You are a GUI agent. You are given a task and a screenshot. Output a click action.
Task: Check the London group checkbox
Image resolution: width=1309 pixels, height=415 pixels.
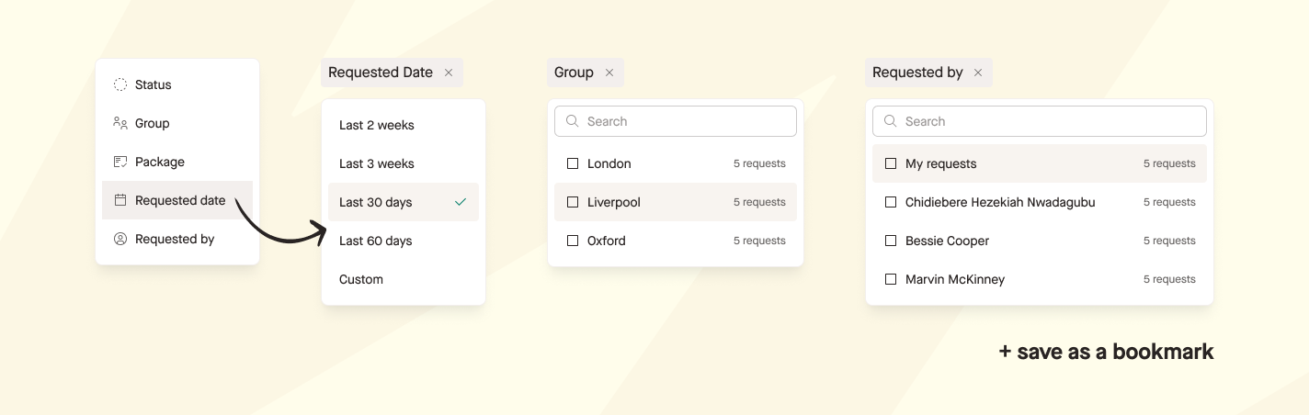coord(573,163)
